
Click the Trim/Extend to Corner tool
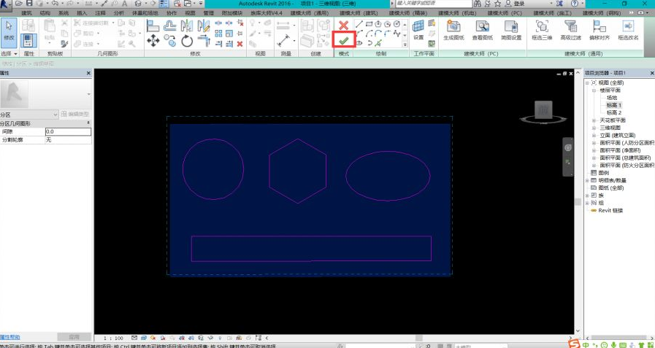tap(204, 40)
